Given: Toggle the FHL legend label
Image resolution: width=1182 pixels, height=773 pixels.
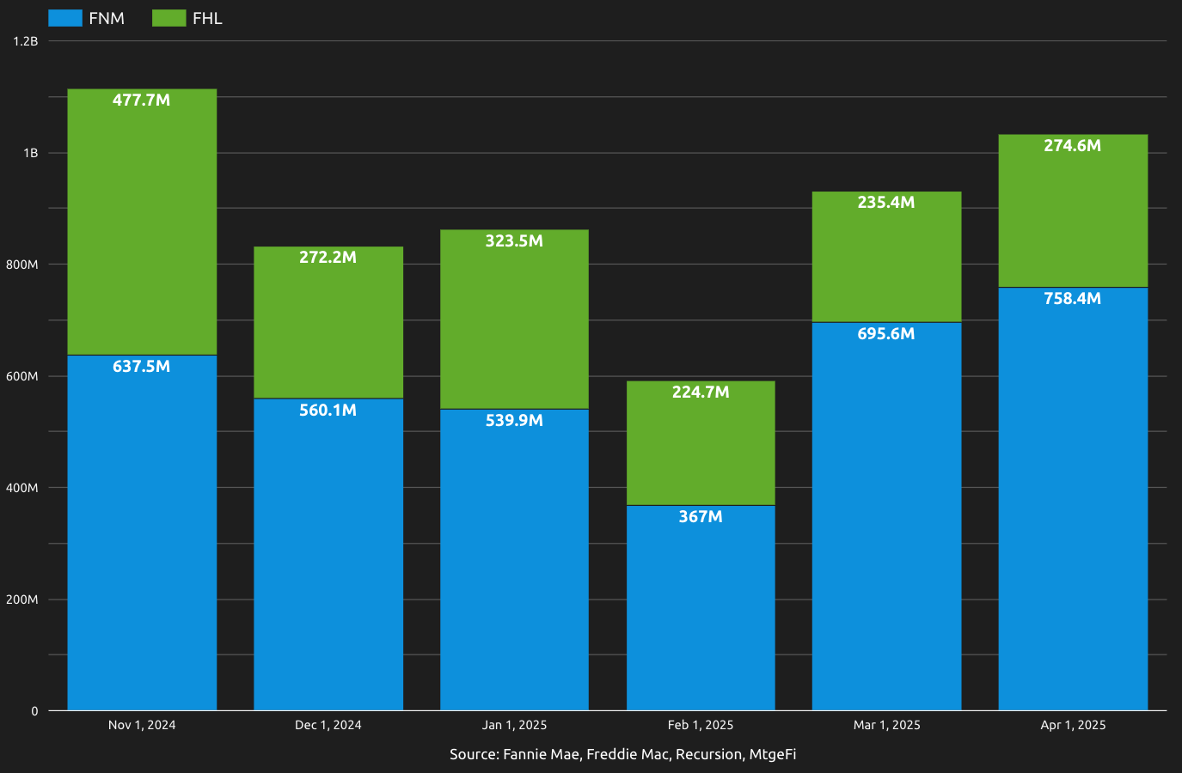Looking at the screenshot, I should [x=207, y=18].
